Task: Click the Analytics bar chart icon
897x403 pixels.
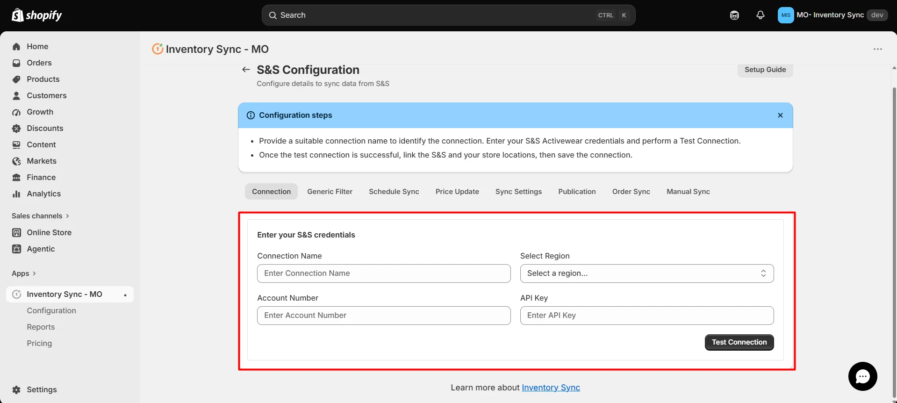Action: coord(16,194)
